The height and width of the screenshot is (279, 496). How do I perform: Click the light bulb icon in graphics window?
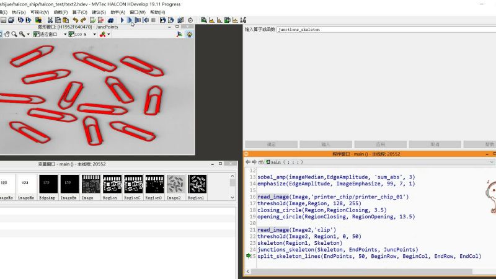click(x=190, y=35)
